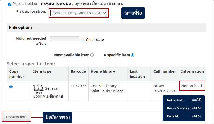Screen dimensions: 214x124
Task: Select the Next available item radio button
Action: click(x=92, y=55)
